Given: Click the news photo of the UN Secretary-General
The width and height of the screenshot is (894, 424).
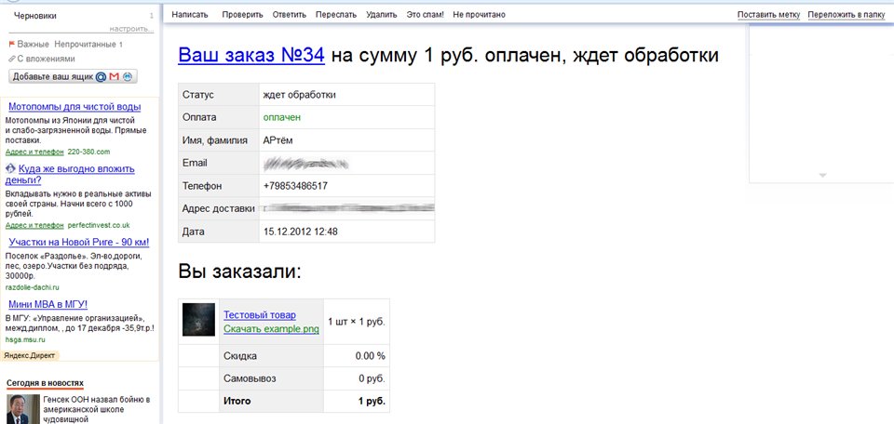Looking at the screenshot, I should (x=18, y=408).
